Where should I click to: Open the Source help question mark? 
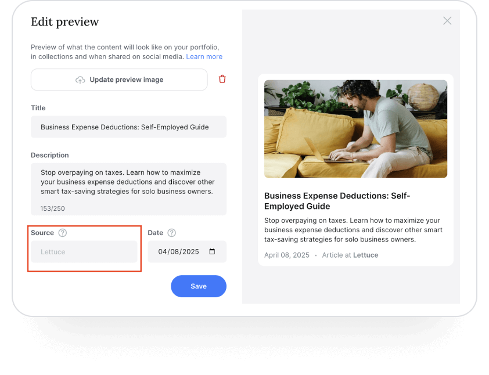(x=63, y=233)
